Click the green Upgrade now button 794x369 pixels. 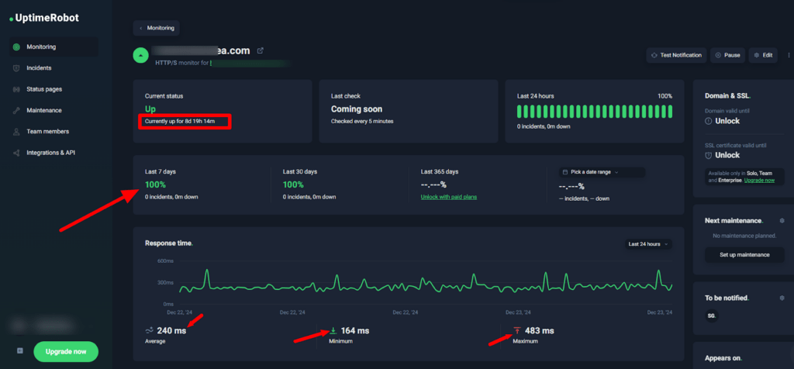click(66, 351)
